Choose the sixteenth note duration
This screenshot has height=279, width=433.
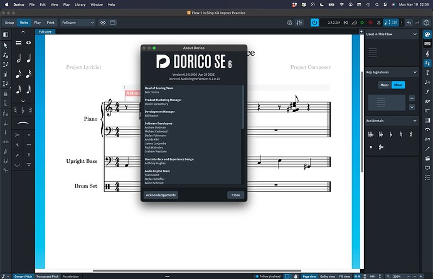(x=29, y=74)
